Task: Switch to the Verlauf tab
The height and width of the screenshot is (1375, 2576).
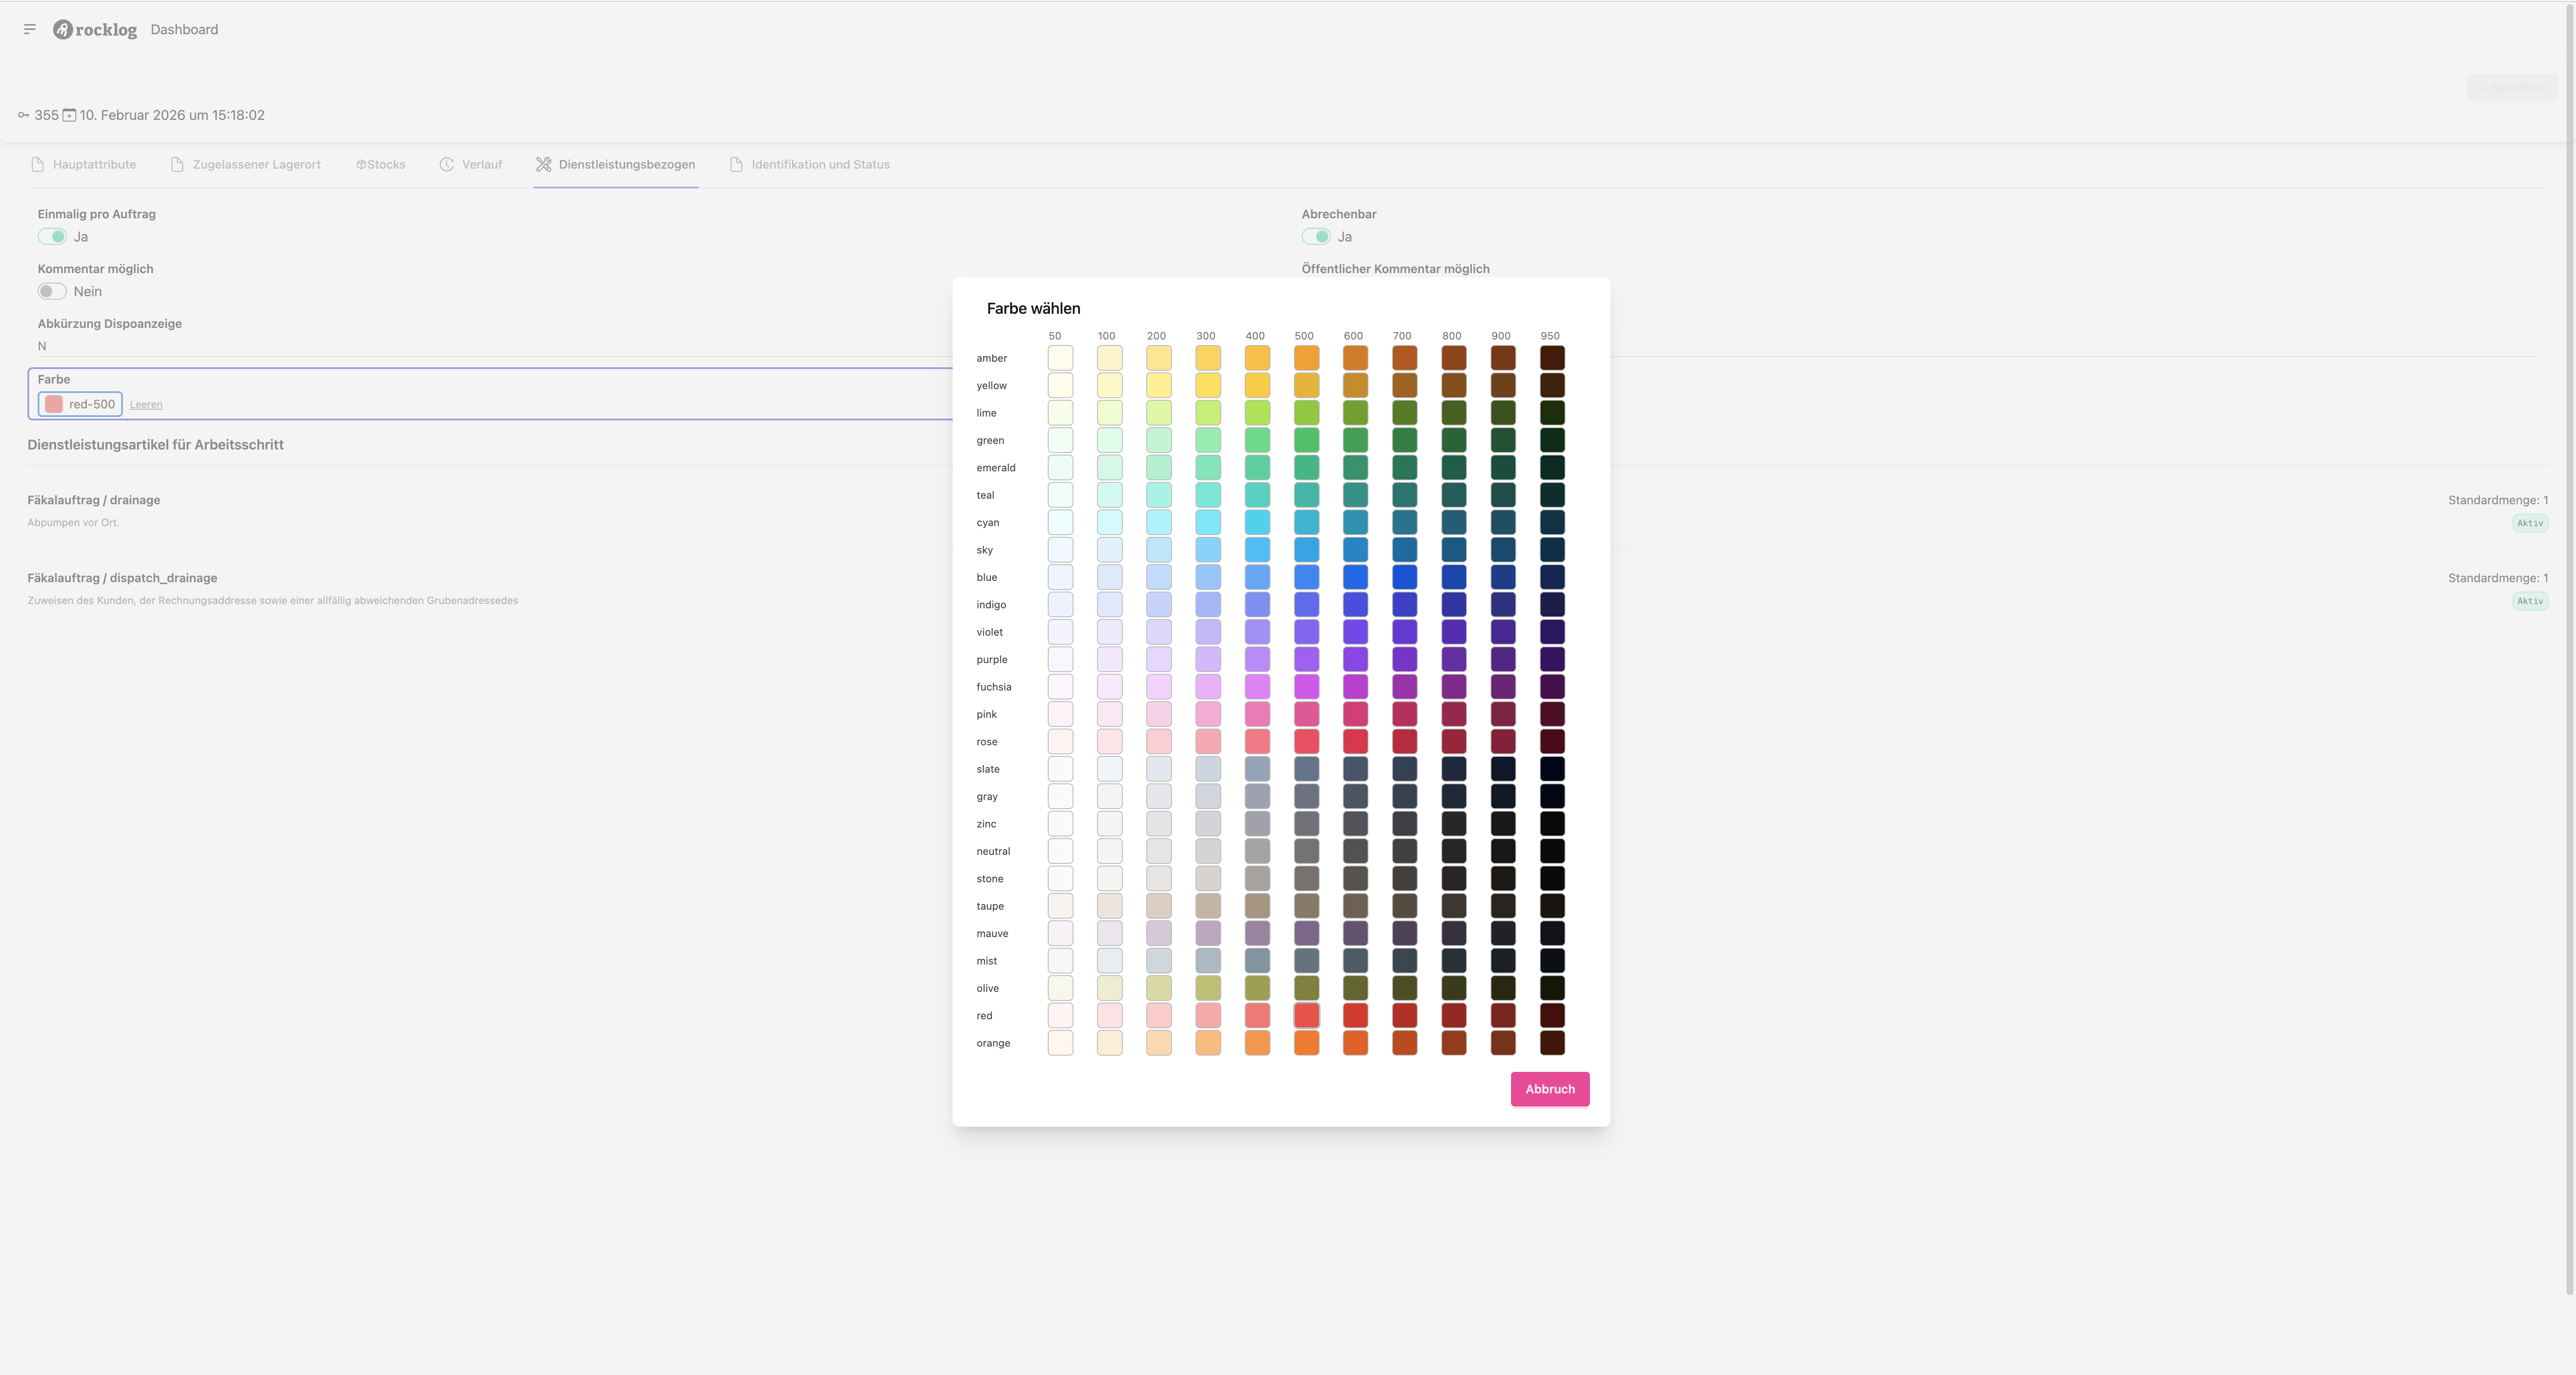Action: click(471, 164)
